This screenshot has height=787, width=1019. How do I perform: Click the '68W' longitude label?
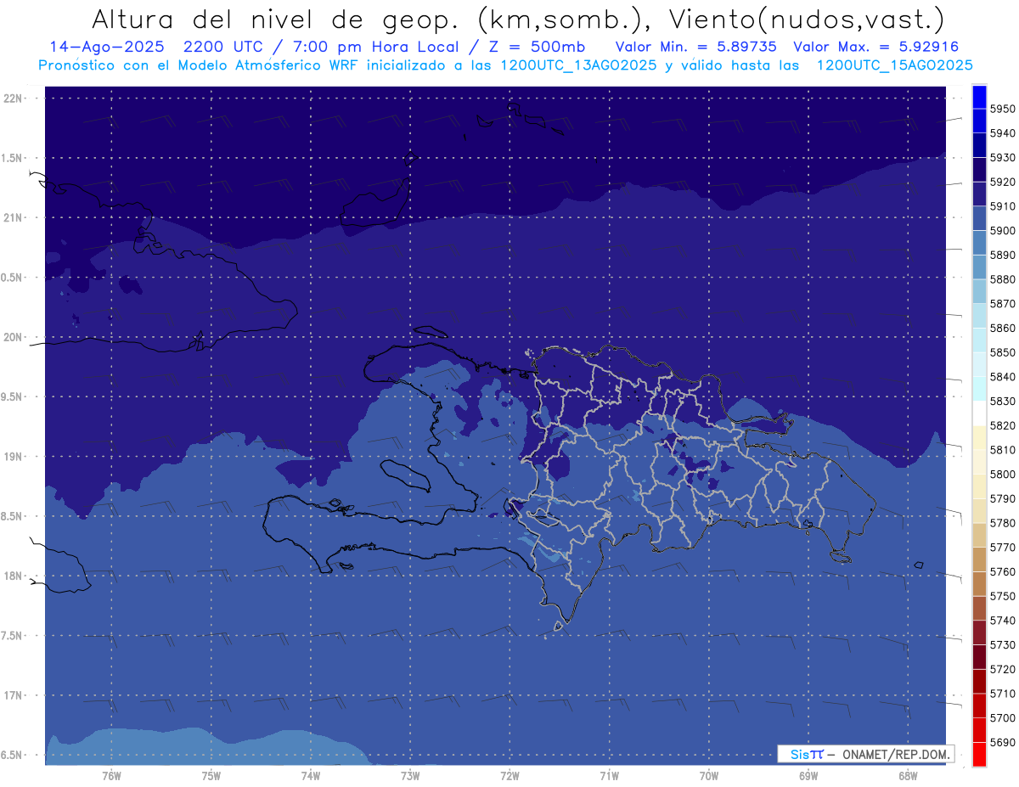click(x=907, y=775)
